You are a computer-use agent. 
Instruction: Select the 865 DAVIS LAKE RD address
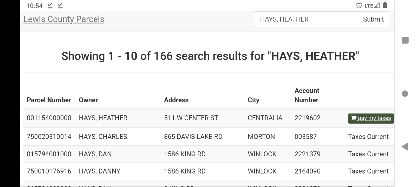(193, 137)
